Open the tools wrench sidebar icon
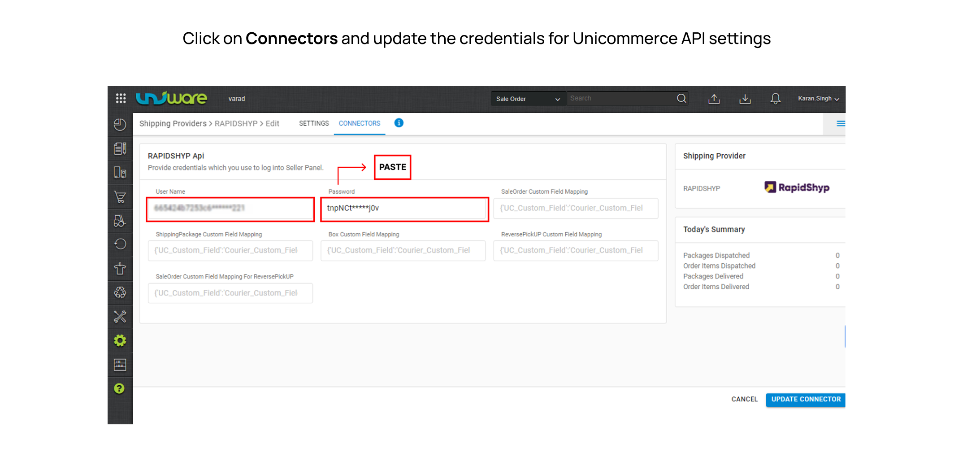Viewport: 954px width, 462px height. 120,317
